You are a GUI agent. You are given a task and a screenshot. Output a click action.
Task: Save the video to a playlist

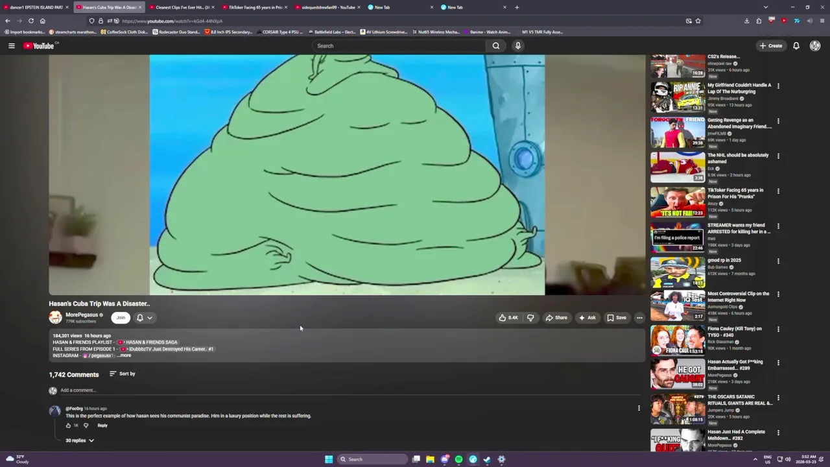point(617,318)
